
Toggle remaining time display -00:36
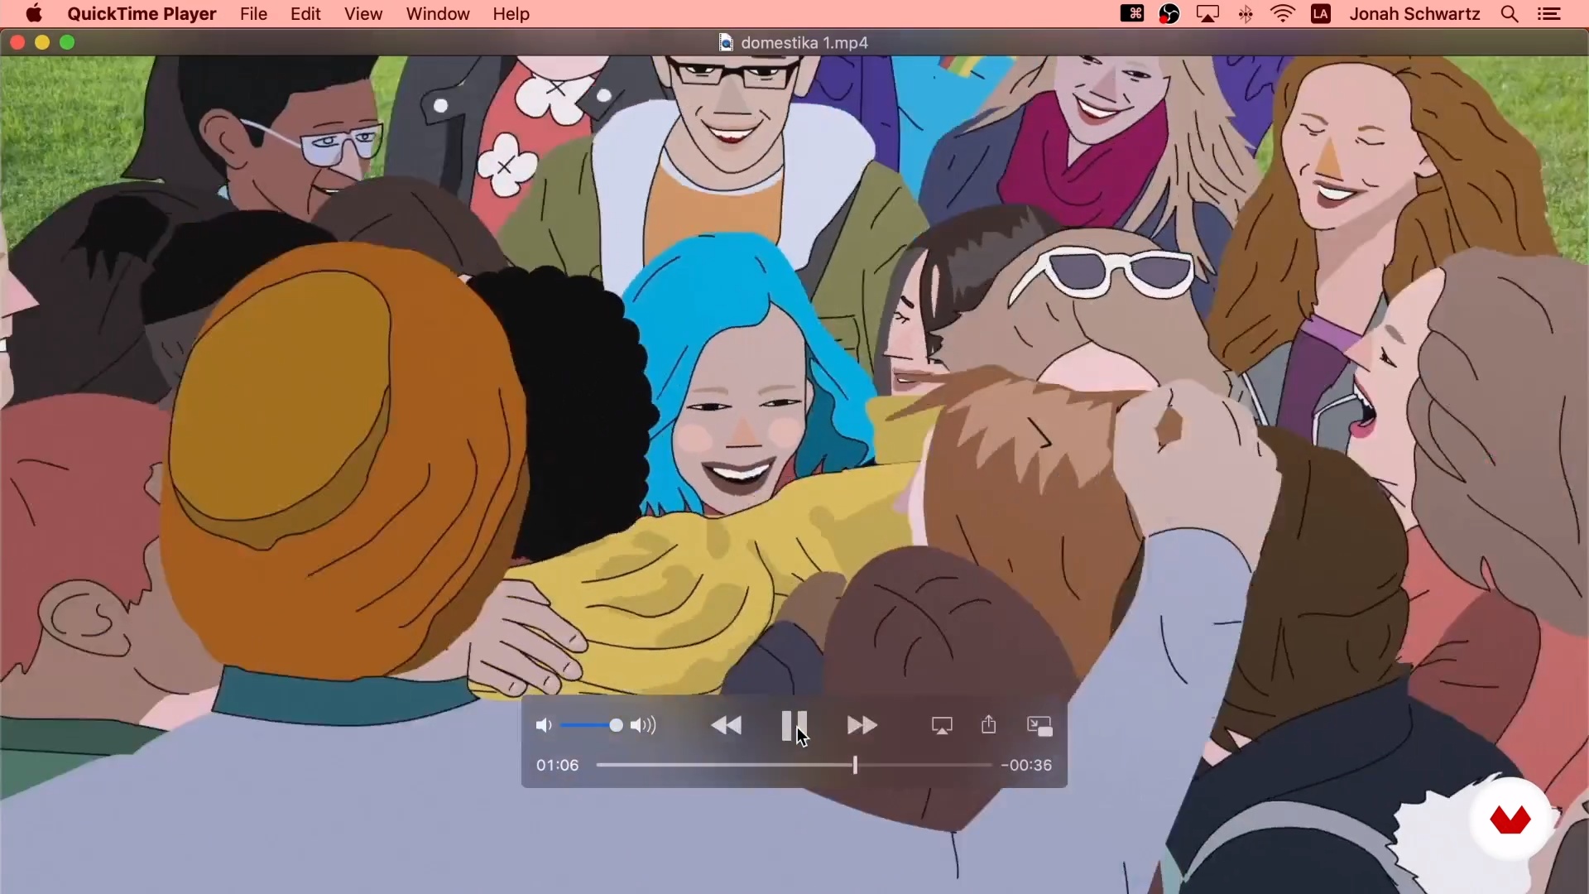(1026, 765)
